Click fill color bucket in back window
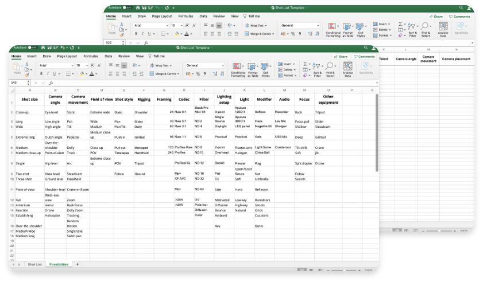 click(177, 34)
